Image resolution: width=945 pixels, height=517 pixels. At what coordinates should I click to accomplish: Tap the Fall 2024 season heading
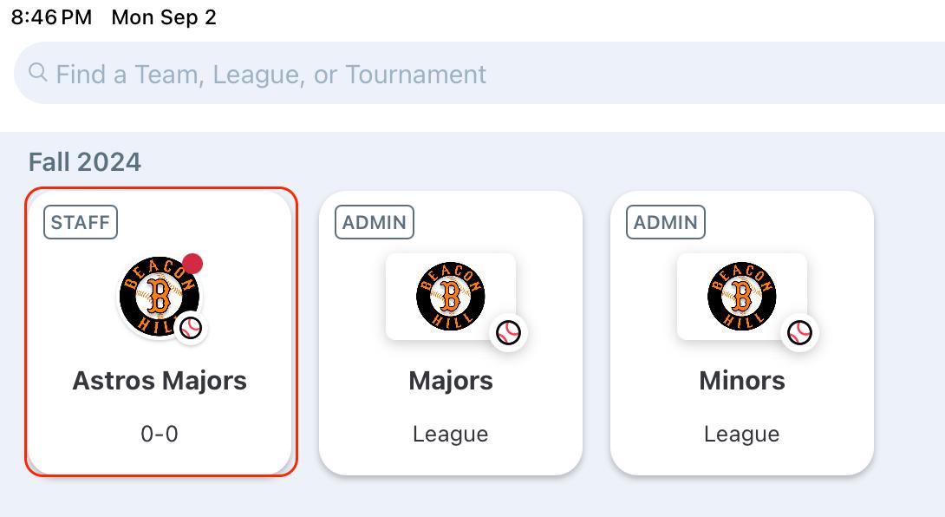click(x=85, y=162)
